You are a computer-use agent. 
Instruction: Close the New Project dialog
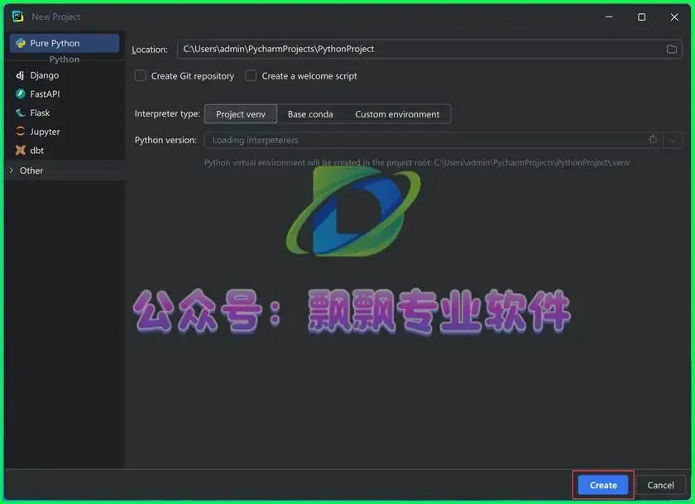(x=674, y=17)
